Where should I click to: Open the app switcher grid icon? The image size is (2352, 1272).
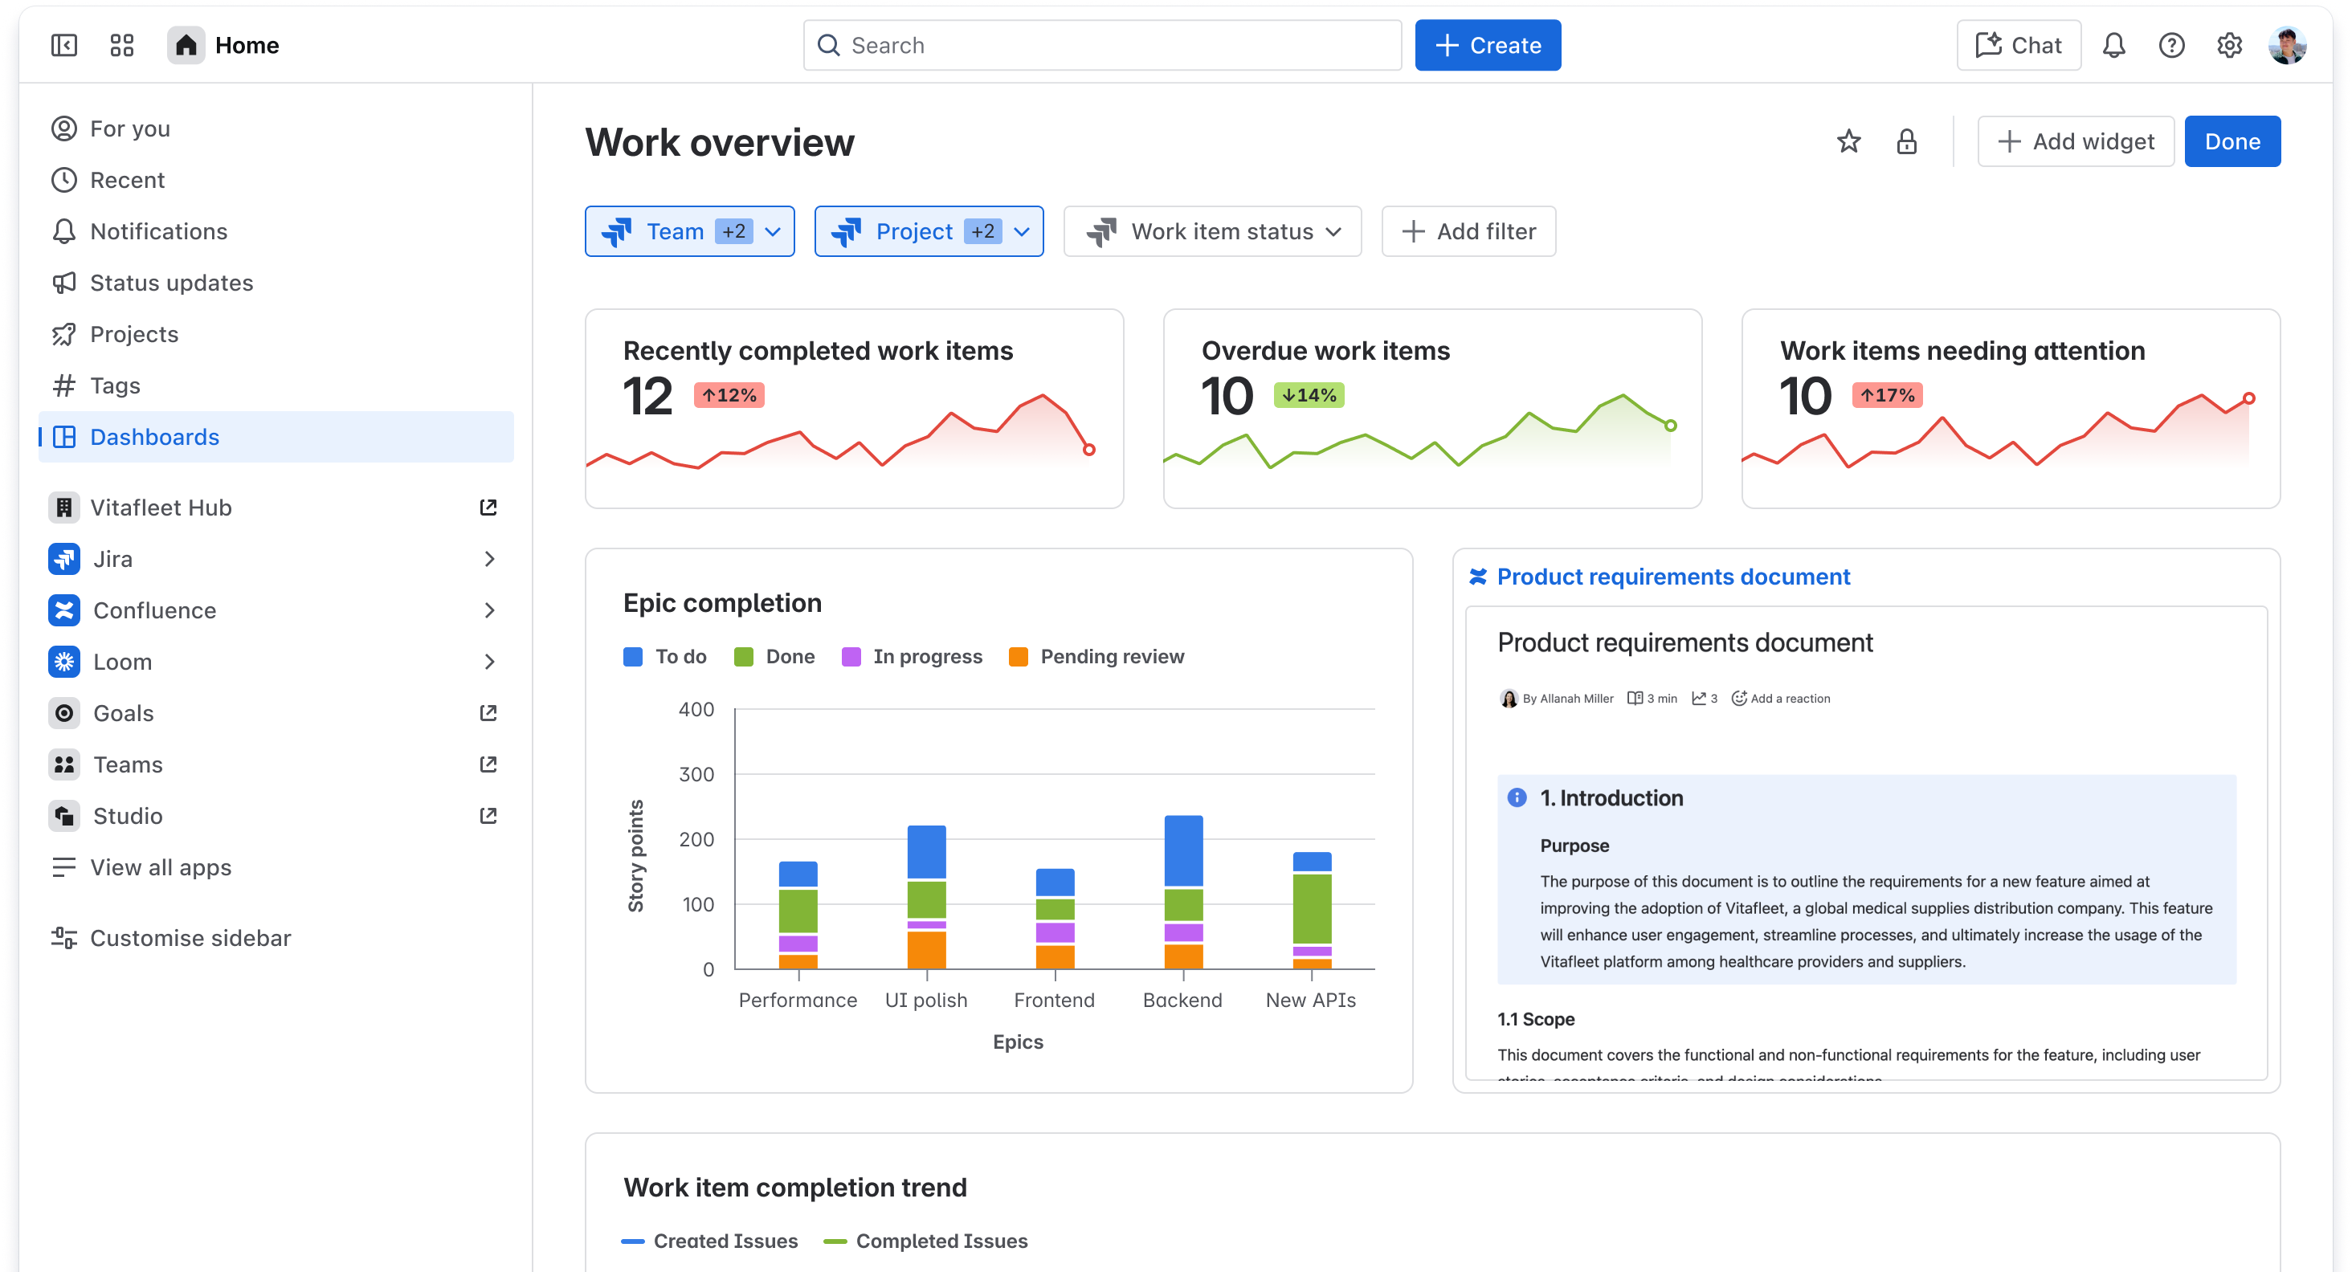point(121,45)
